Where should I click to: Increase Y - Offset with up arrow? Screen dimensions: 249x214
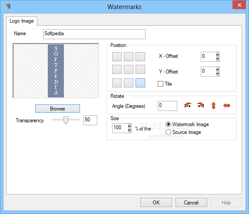pyautogui.click(x=218, y=69)
